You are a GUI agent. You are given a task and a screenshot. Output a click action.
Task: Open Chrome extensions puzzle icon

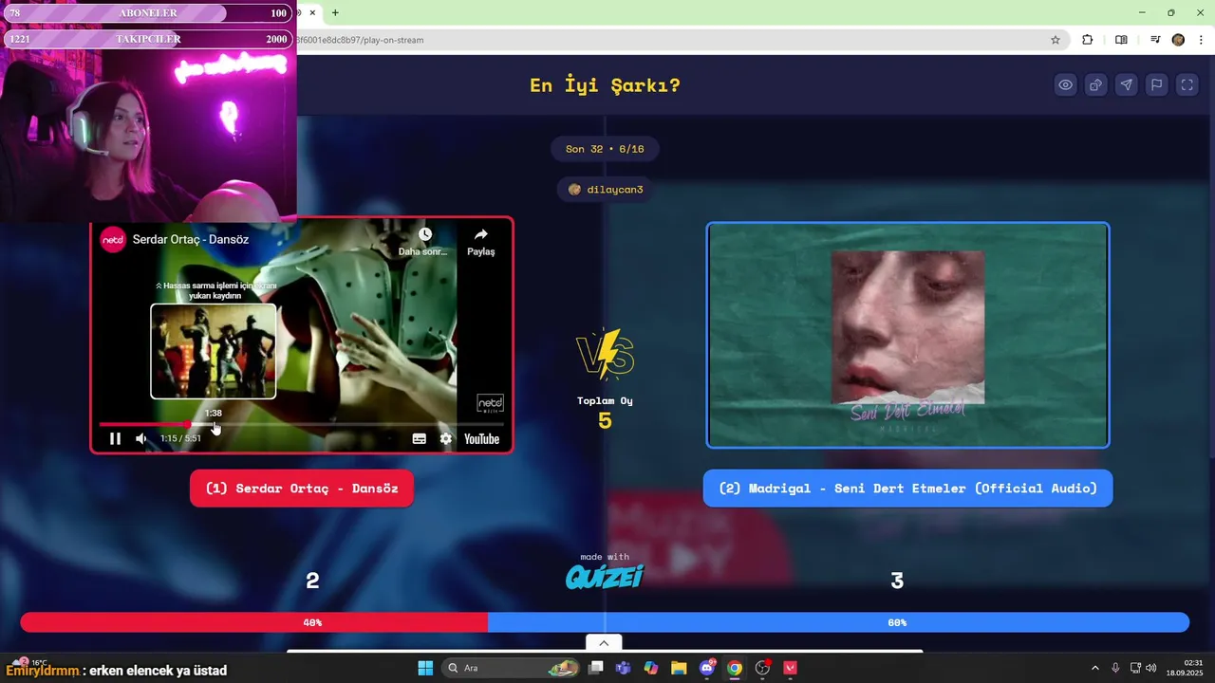coord(1088,40)
